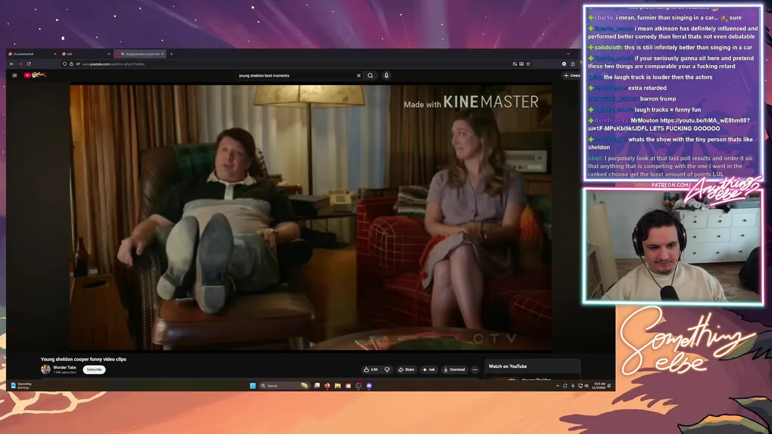Click the Share button under the video

pyautogui.click(x=406, y=370)
